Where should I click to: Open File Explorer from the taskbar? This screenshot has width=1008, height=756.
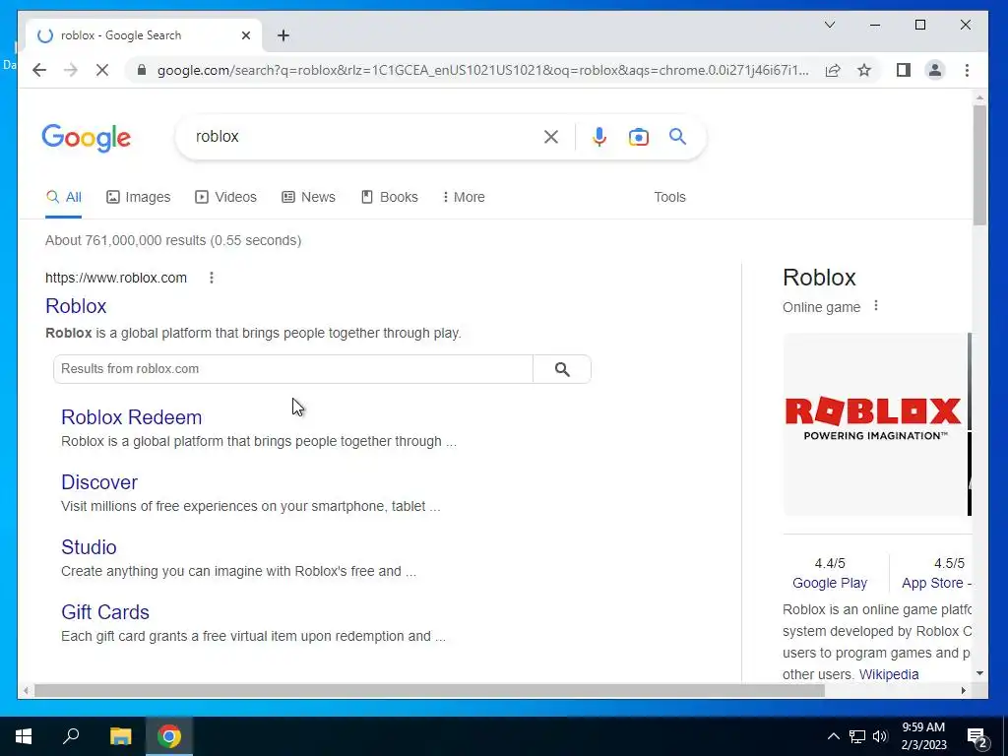click(x=120, y=736)
